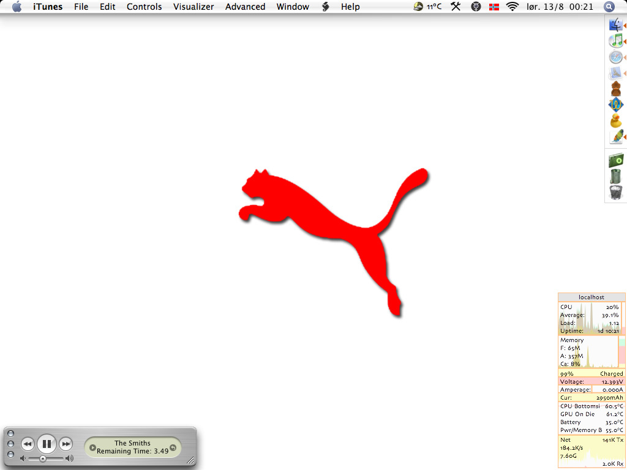Screen dimensions: 627x470
Task: Click the 'localhost' monitor header
Action: pyautogui.click(x=591, y=297)
